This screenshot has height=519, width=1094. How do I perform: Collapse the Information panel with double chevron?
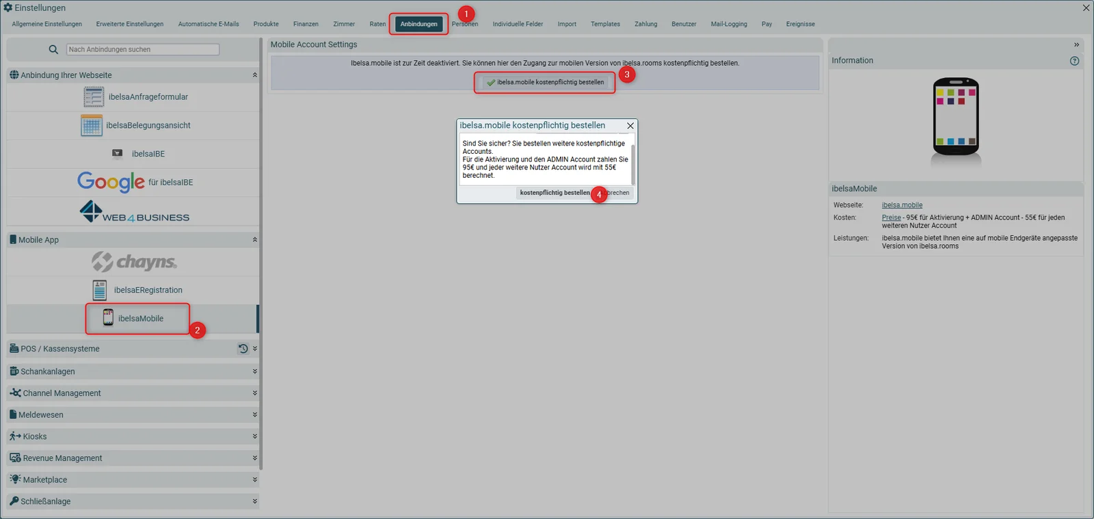click(x=1076, y=44)
